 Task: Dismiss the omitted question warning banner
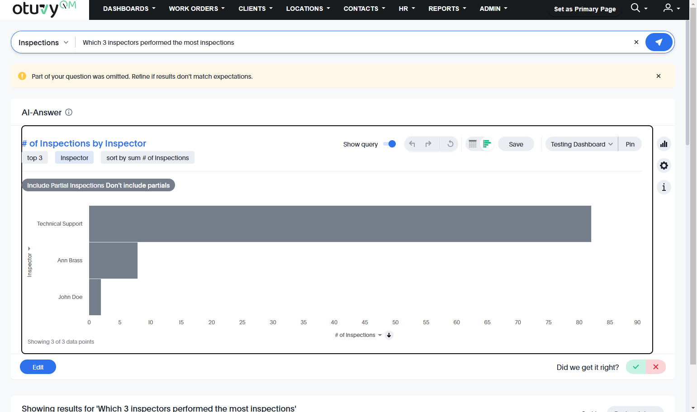click(x=659, y=76)
